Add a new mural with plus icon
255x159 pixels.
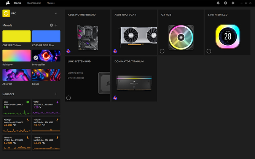pos(56,25)
